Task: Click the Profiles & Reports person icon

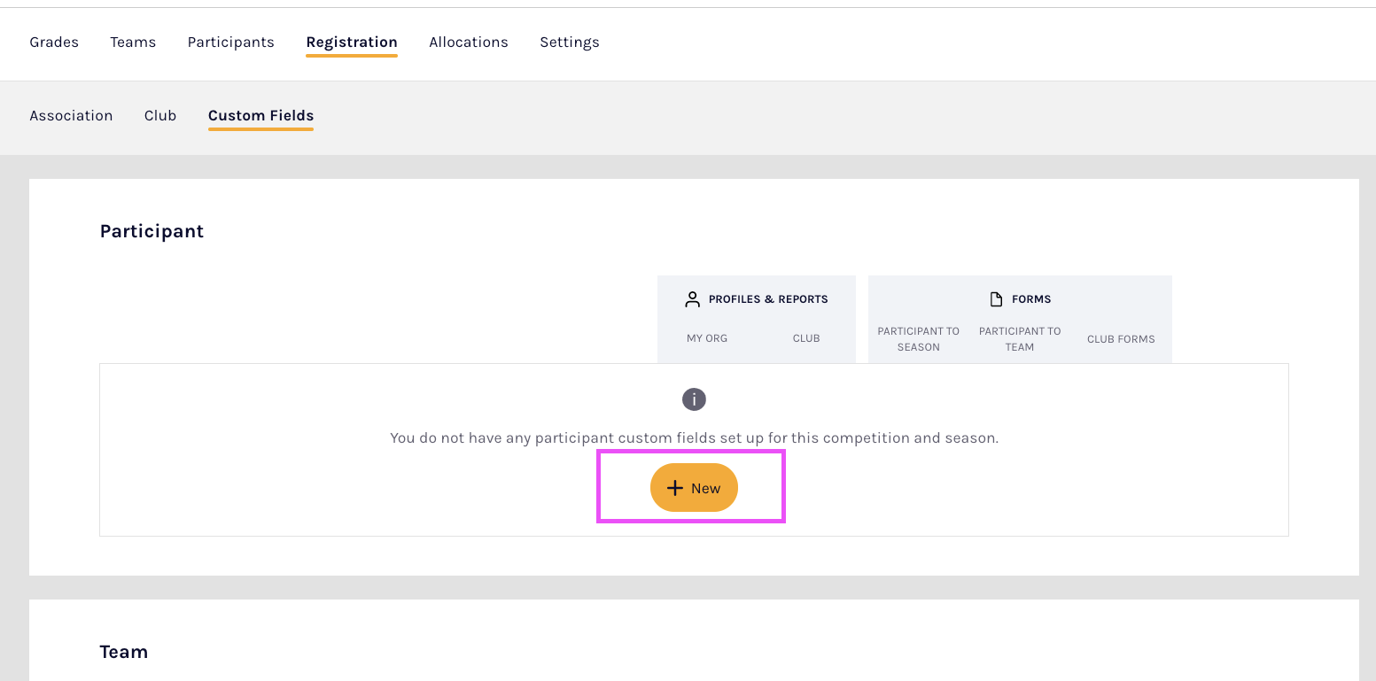Action: (692, 299)
